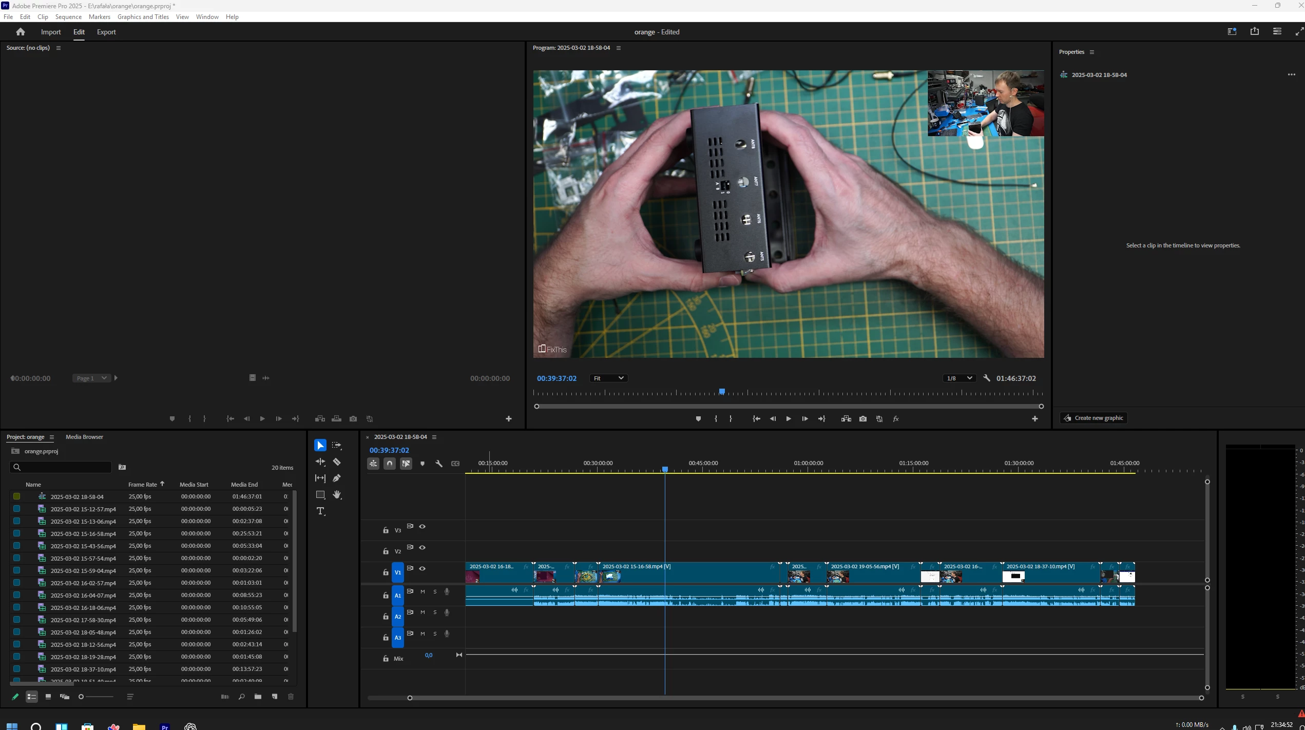Image resolution: width=1305 pixels, height=730 pixels.
Task: Click New Bin folder icon in Project panel
Action: [x=258, y=697]
